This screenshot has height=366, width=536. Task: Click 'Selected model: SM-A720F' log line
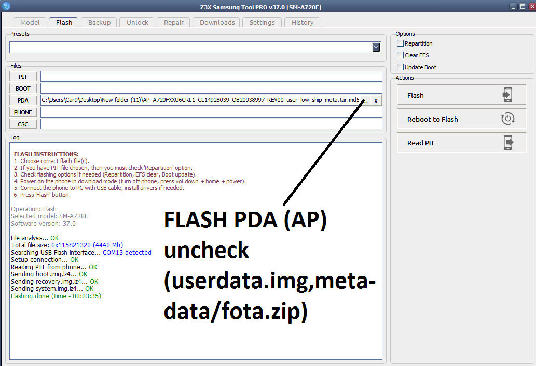click(49, 216)
